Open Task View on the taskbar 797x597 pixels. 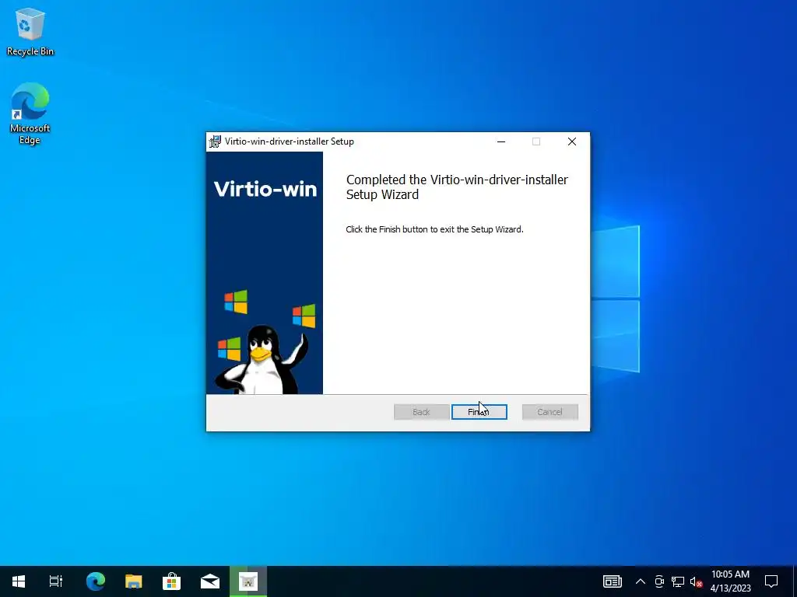56,581
